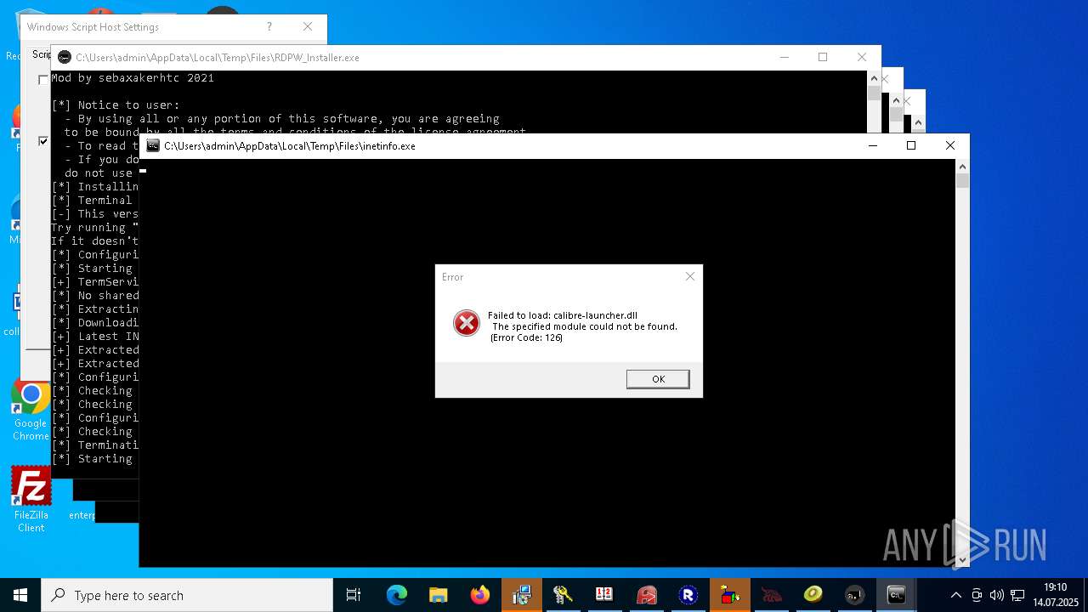Open the Windows Start menu
Image resolution: width=1088 pixels, height=612 pixels.
[20, 595]
